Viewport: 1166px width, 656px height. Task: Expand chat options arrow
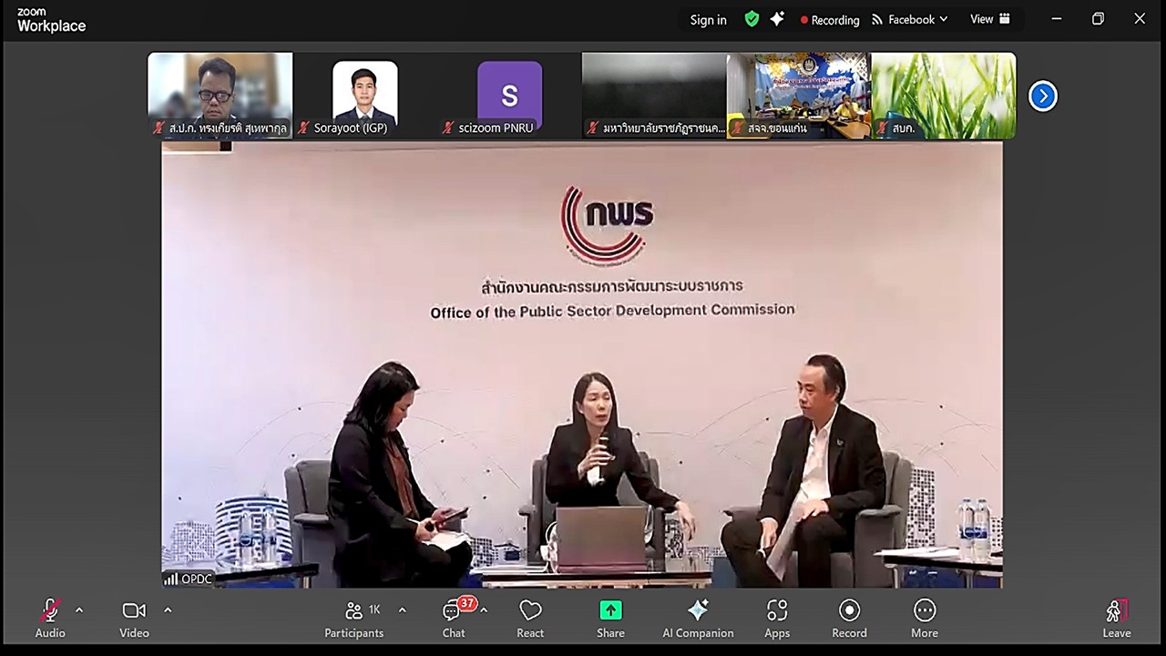484,610
